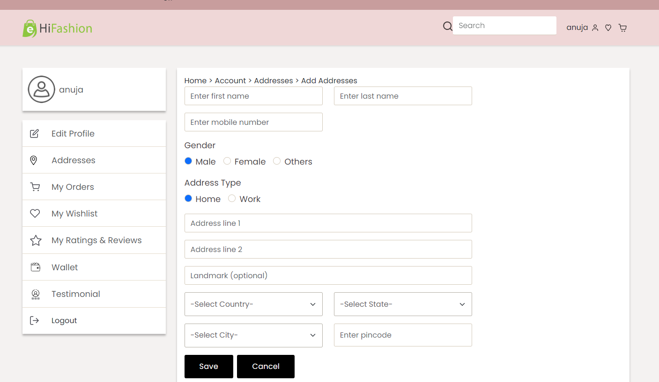Screen dimensions: 659x382
Task: Click the Wallet icon in sidebar
Action: [35, 267]
